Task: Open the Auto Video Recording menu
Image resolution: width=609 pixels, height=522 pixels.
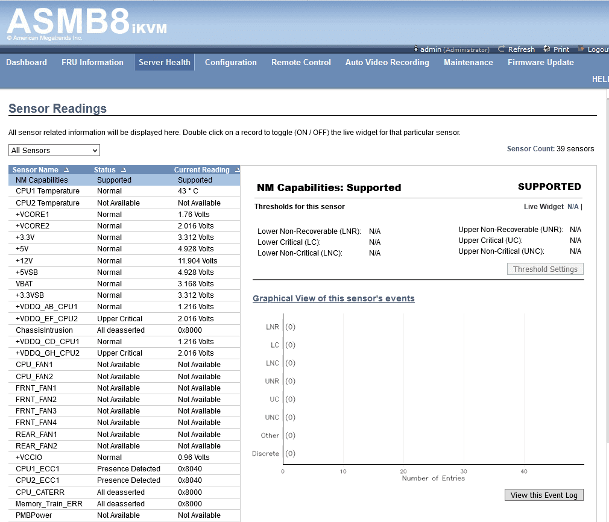Action: coord(387,62)
